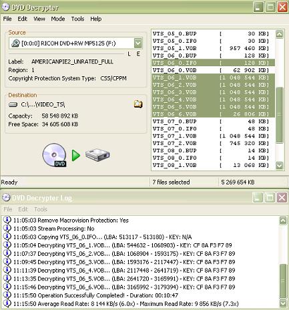Screen dimensions: 289x310
Task: Click info icon beside Decrypting VTS_06_2.VOB entry
Action: tap(7, 253)
